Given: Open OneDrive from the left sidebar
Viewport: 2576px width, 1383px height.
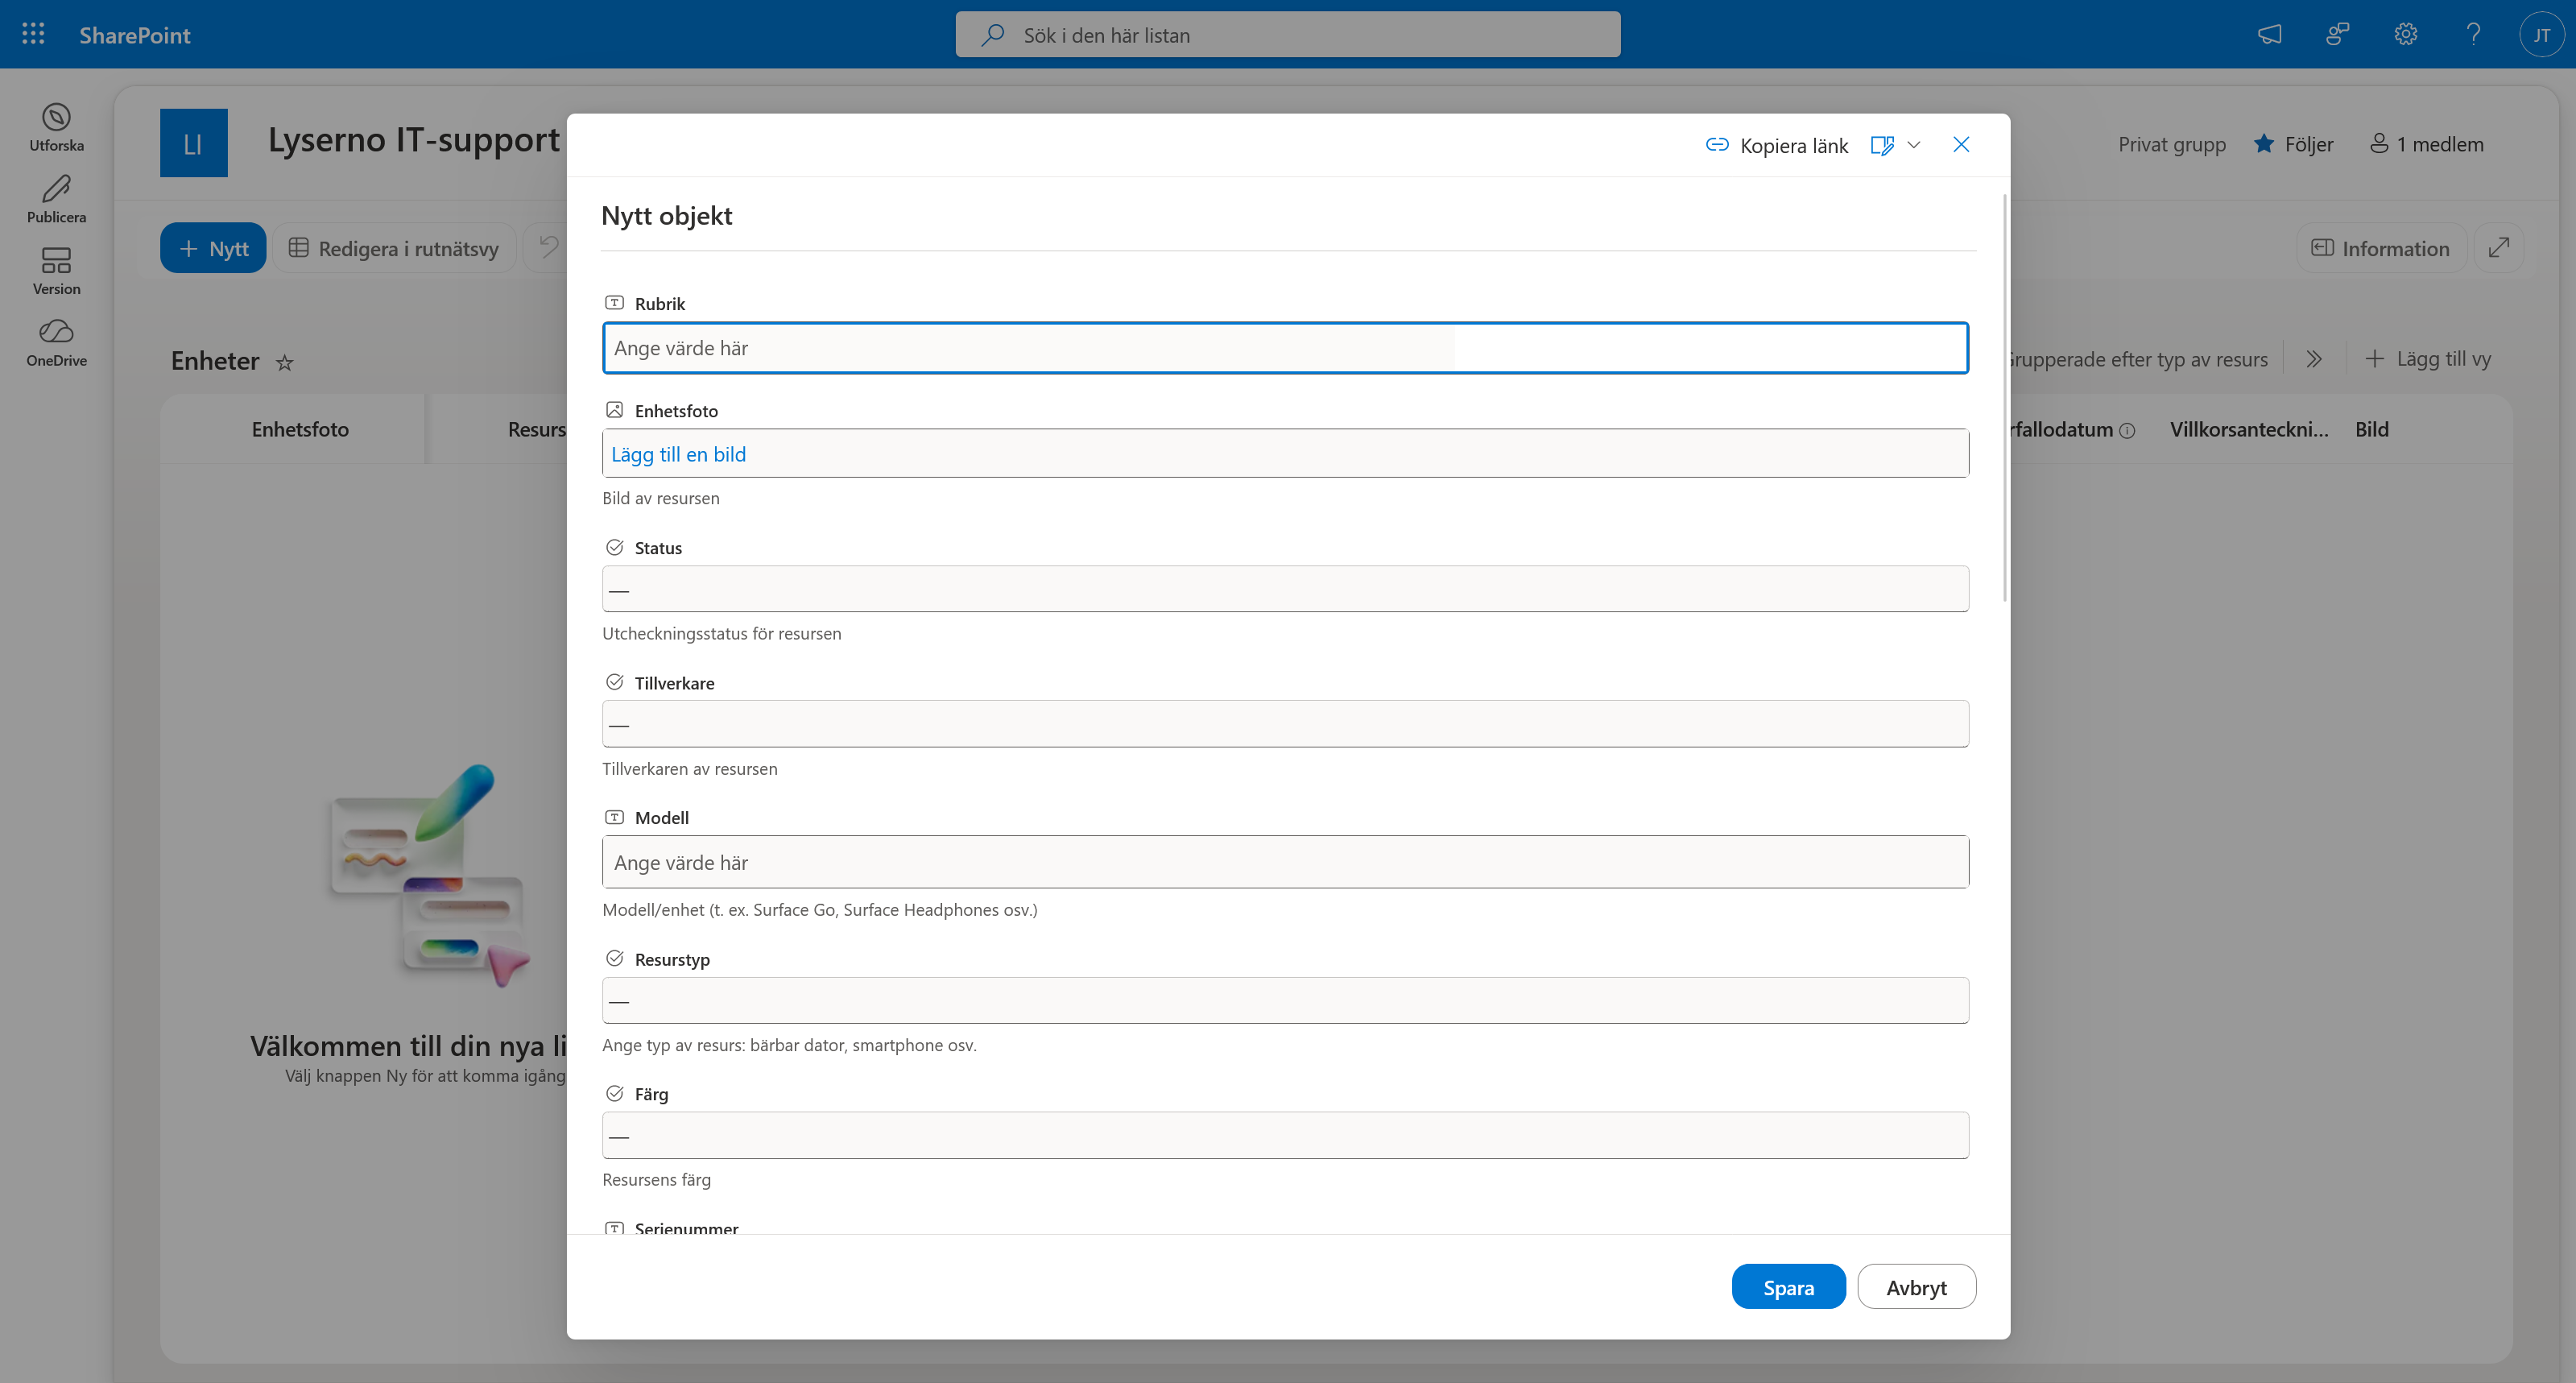Looking at the screenshot, I should pyautogui.click(x=56, y=343).
